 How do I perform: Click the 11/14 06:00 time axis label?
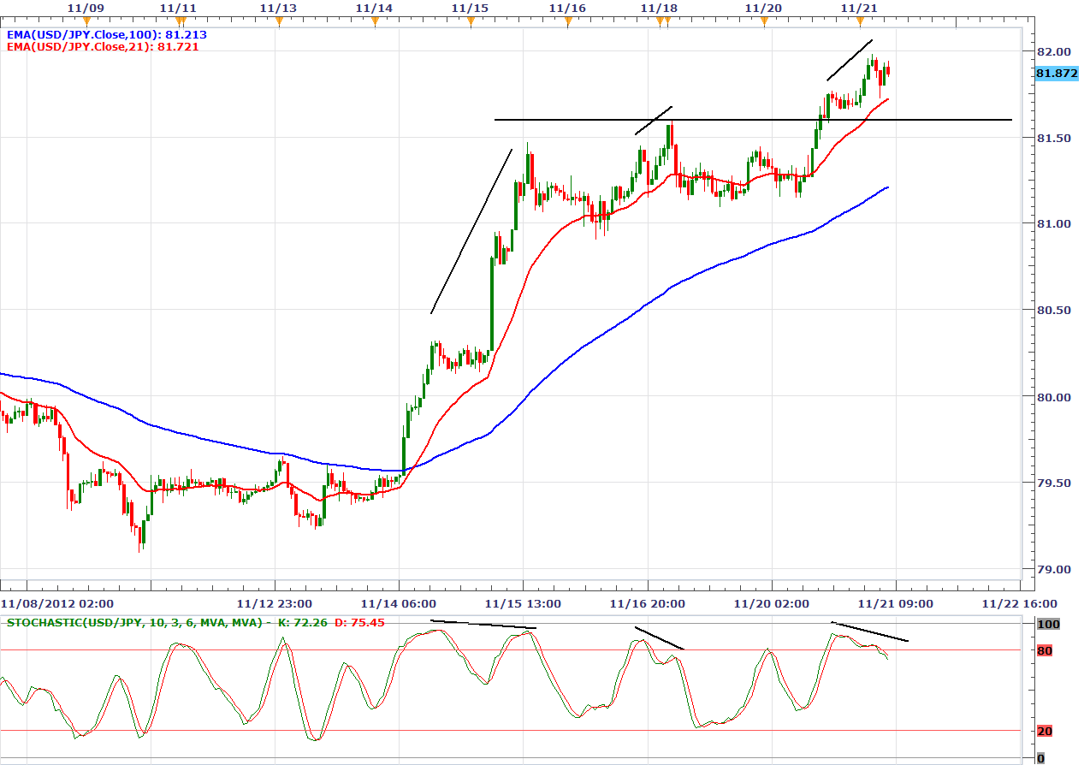point(400,603)
